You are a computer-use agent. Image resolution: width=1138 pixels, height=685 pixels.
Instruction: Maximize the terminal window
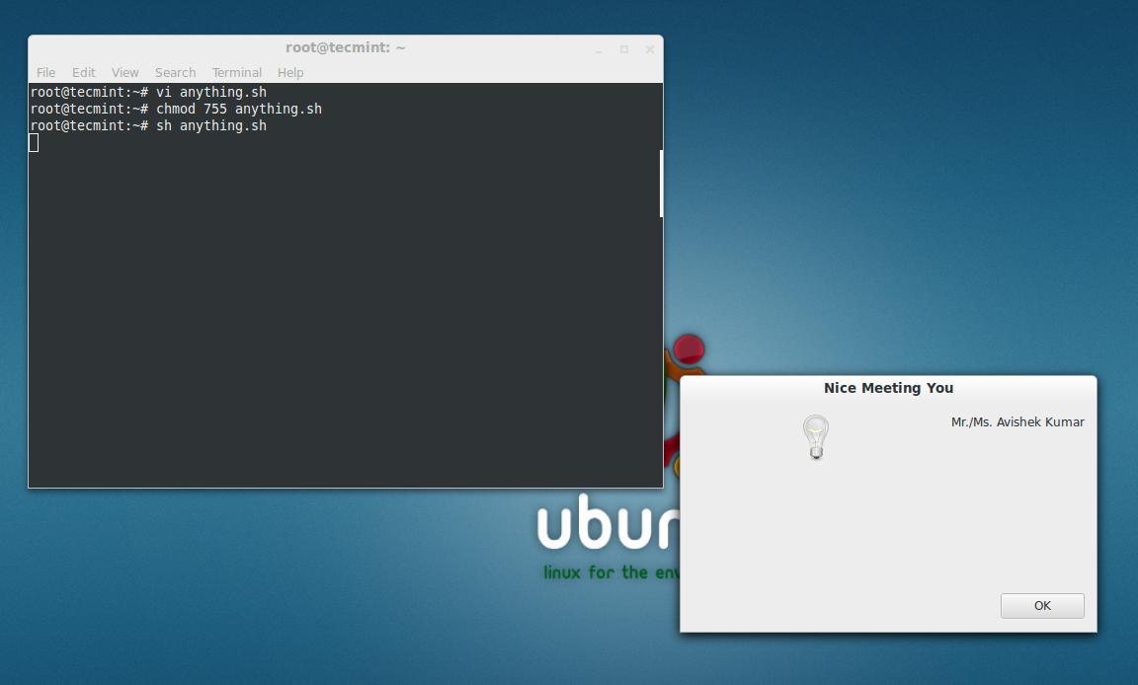[x=624, y=49]
